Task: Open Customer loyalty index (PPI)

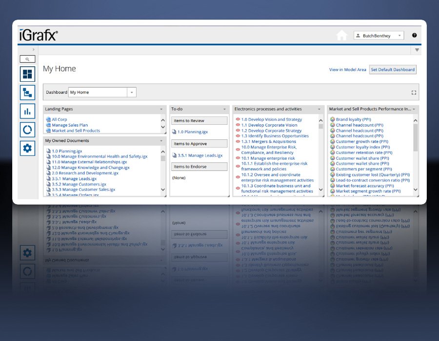Action: click(363, 147)
